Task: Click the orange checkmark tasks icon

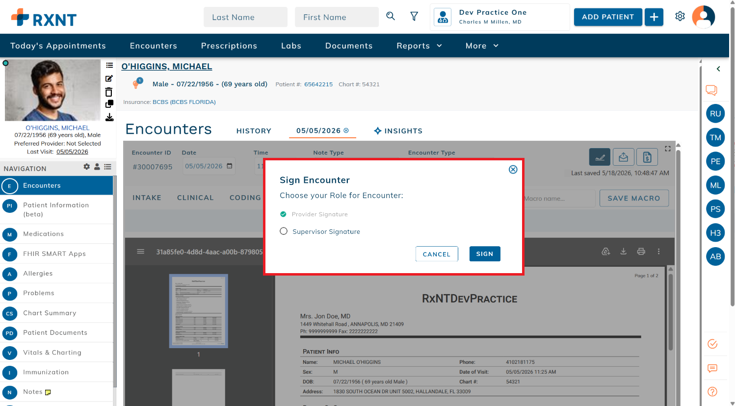Action: point(712,344)
